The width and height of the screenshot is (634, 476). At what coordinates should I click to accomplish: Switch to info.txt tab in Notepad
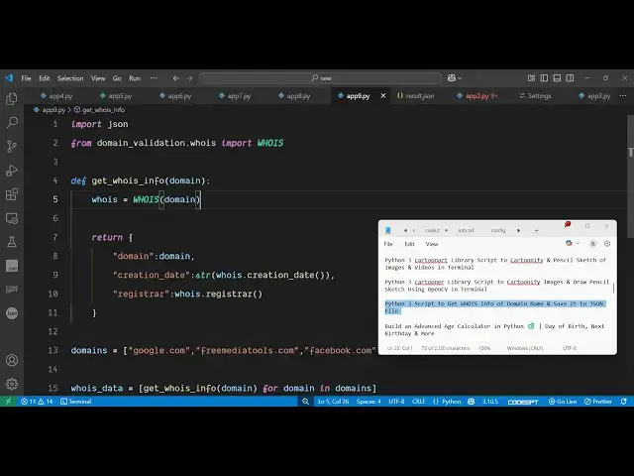[x=466, y=230]
